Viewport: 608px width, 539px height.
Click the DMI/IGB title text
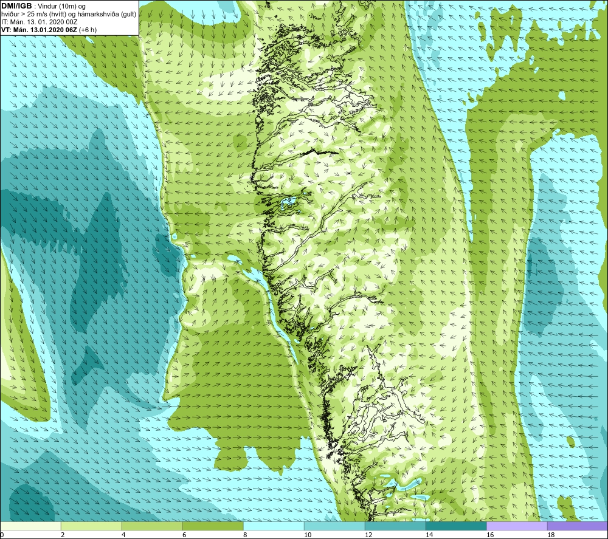(x=16, y=6)
